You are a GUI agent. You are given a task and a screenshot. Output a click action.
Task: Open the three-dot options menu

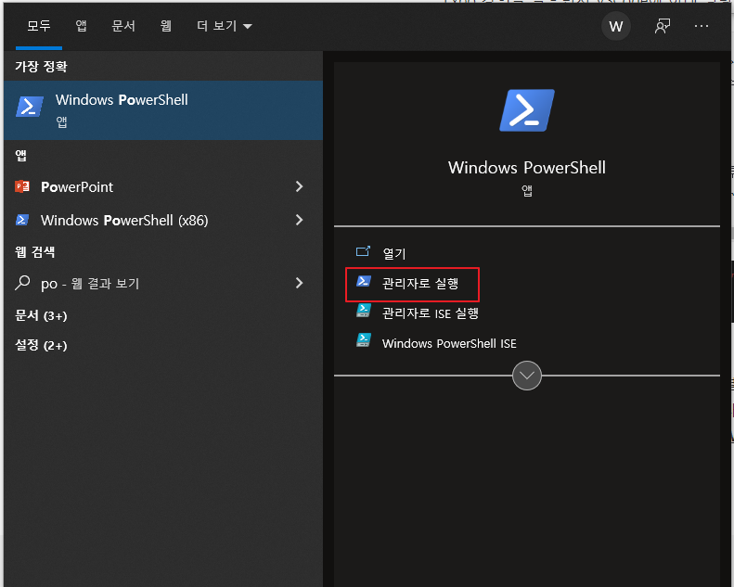coord(702,26)
